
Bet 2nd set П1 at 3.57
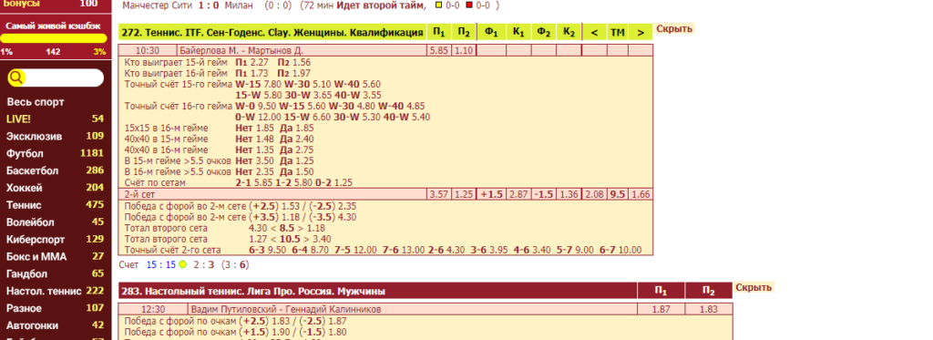[439, 194]
